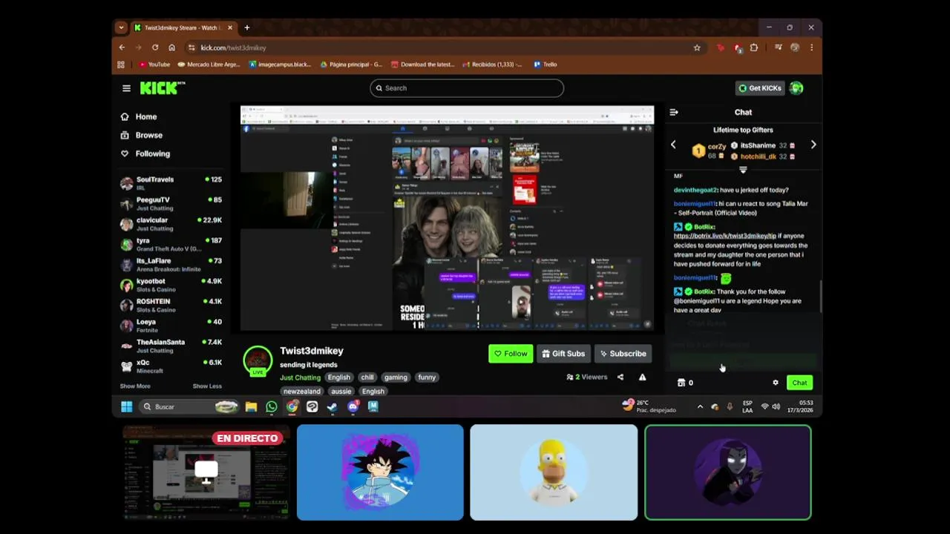Open File Explorer from taskbar
This screenshot has height=534, width=950.
(x=251, y=406)
